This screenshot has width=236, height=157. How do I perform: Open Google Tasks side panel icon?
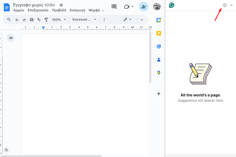pyautogui.click(x=159, y=46)
